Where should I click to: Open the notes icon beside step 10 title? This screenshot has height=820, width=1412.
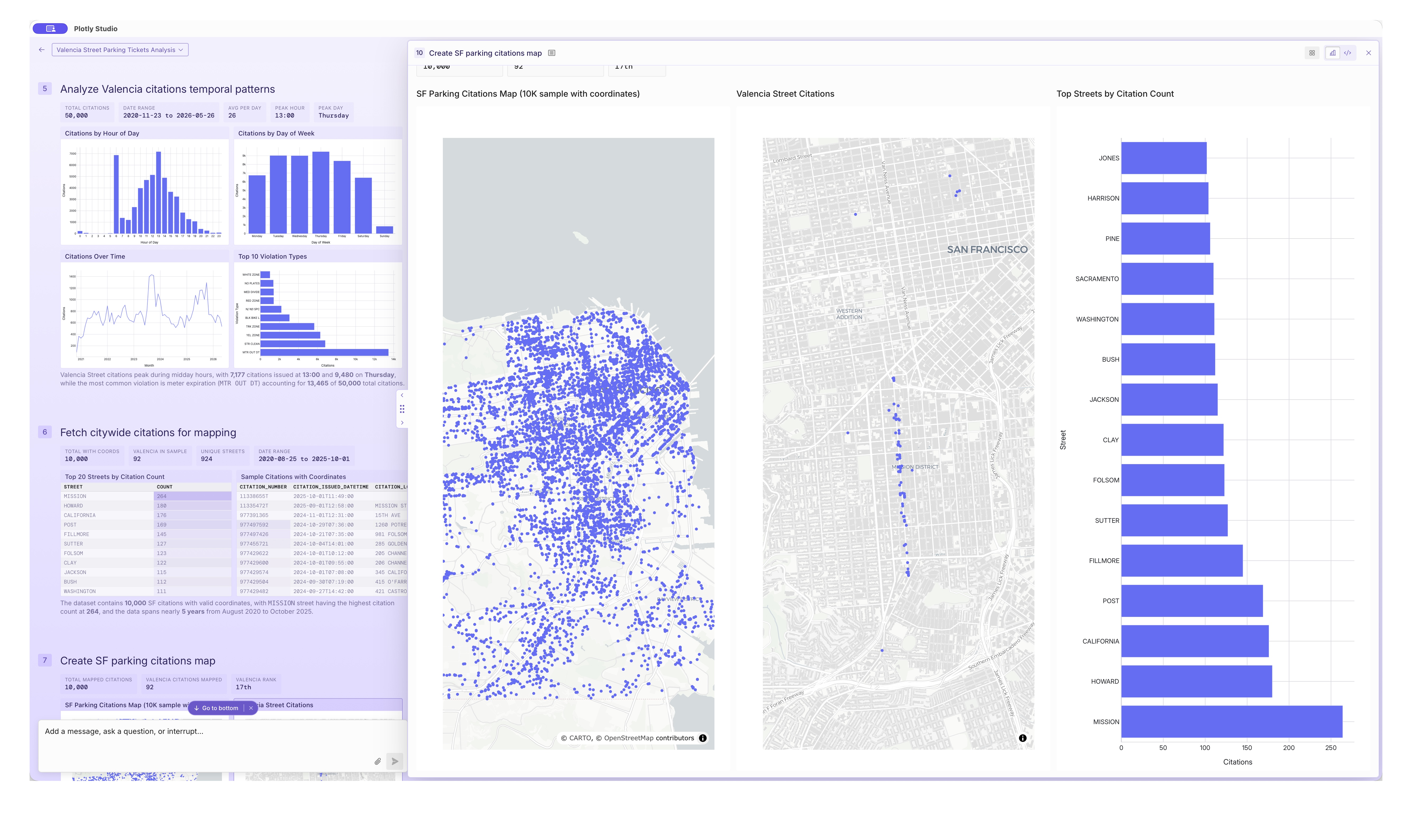[x=552, y=53]
